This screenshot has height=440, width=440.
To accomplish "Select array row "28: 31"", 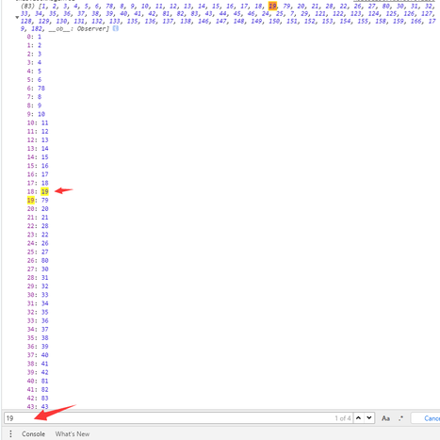I will [38, 278].
